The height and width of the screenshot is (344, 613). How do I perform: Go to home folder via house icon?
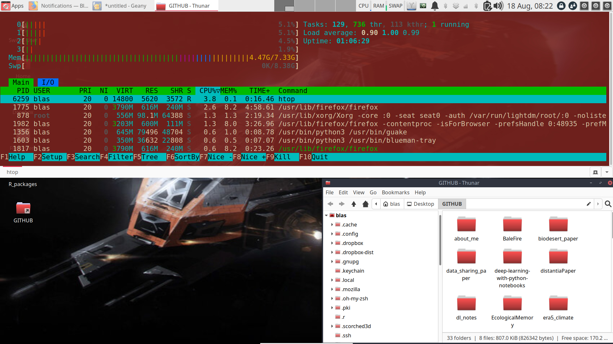pyautogui.click(x=366, y=204)
